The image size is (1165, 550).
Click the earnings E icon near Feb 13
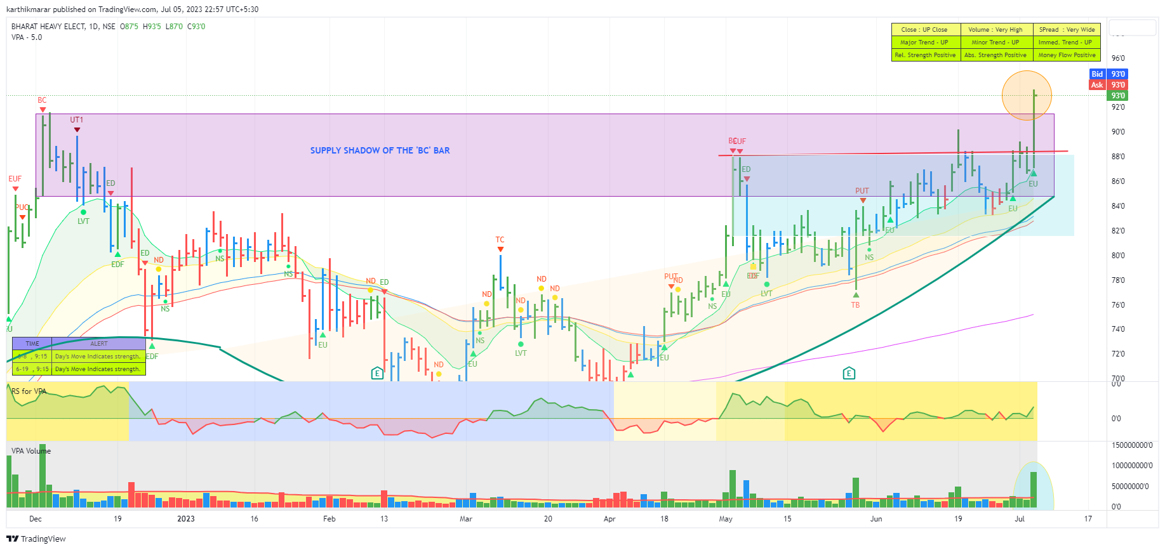(x=377, y=373)
